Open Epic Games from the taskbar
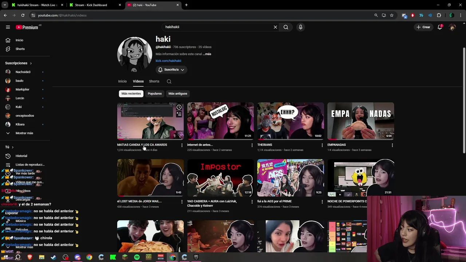The height and width of the screenshot is (262, 466). point(196,257)
